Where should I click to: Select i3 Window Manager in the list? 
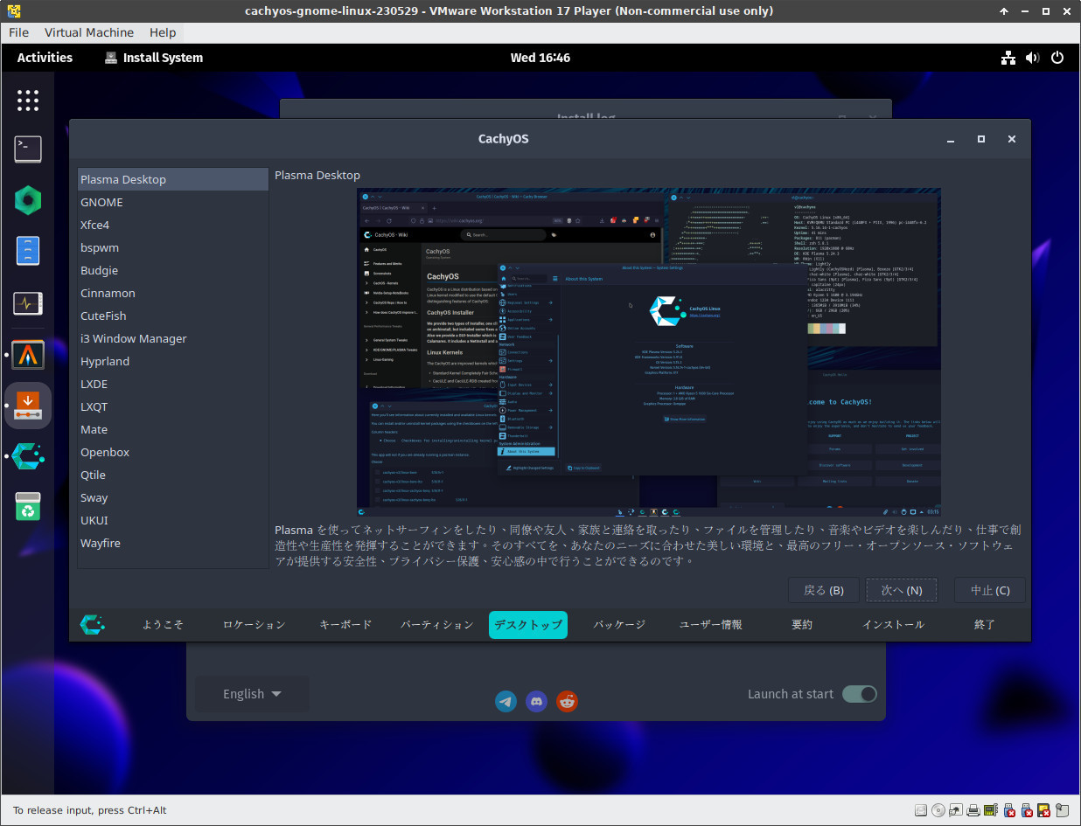click(x=173, y=338)
